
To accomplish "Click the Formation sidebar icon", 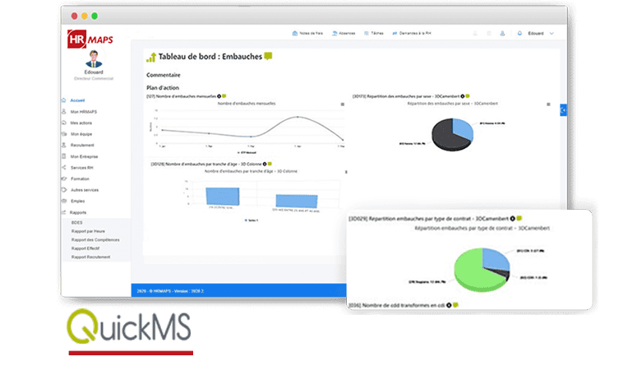I will pyautogui.click(x=63, y=178).
